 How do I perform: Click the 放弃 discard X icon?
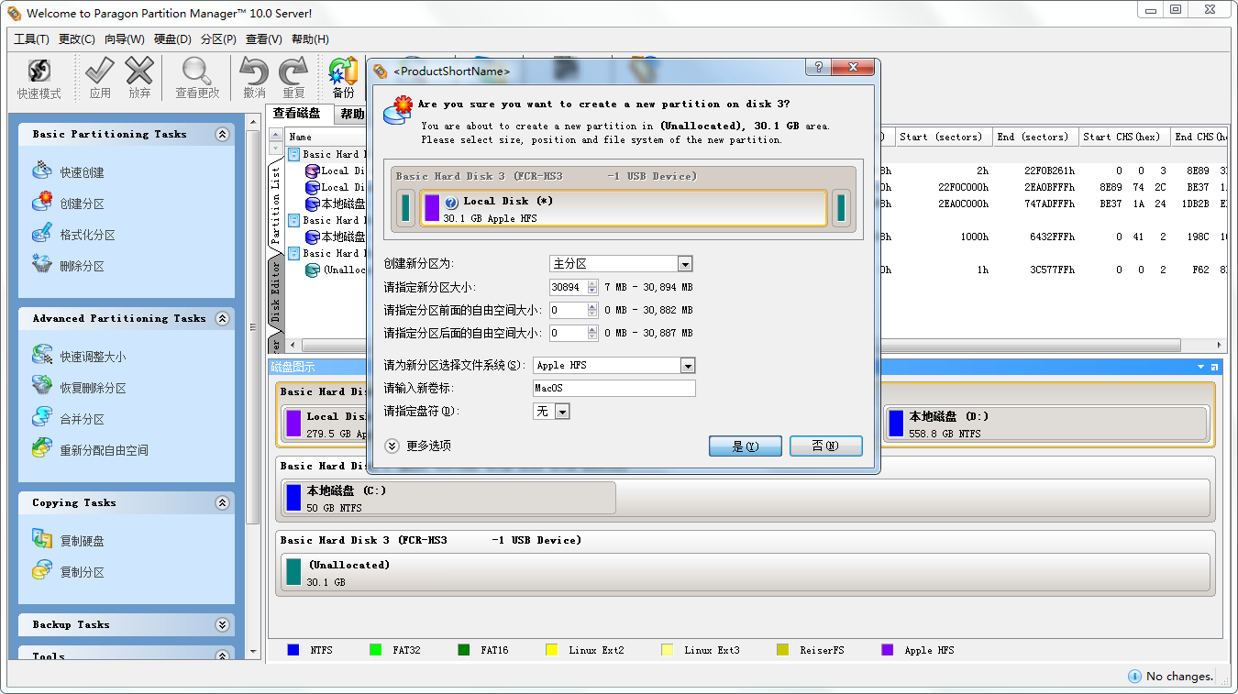point(139,71)
